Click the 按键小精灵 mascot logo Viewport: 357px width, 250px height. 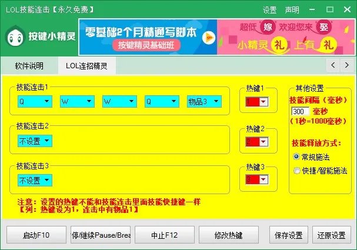coord(15,36)
